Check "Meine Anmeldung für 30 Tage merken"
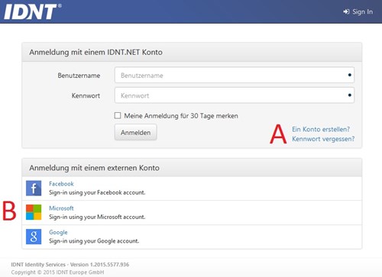This screenshot has width=382, height=277. tap(118, 116)
